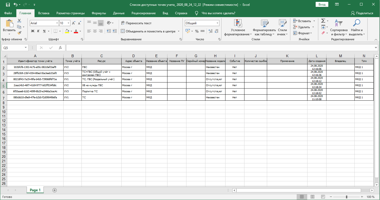
Task: Click the Вход sign-in button
Action: point(322,4)
